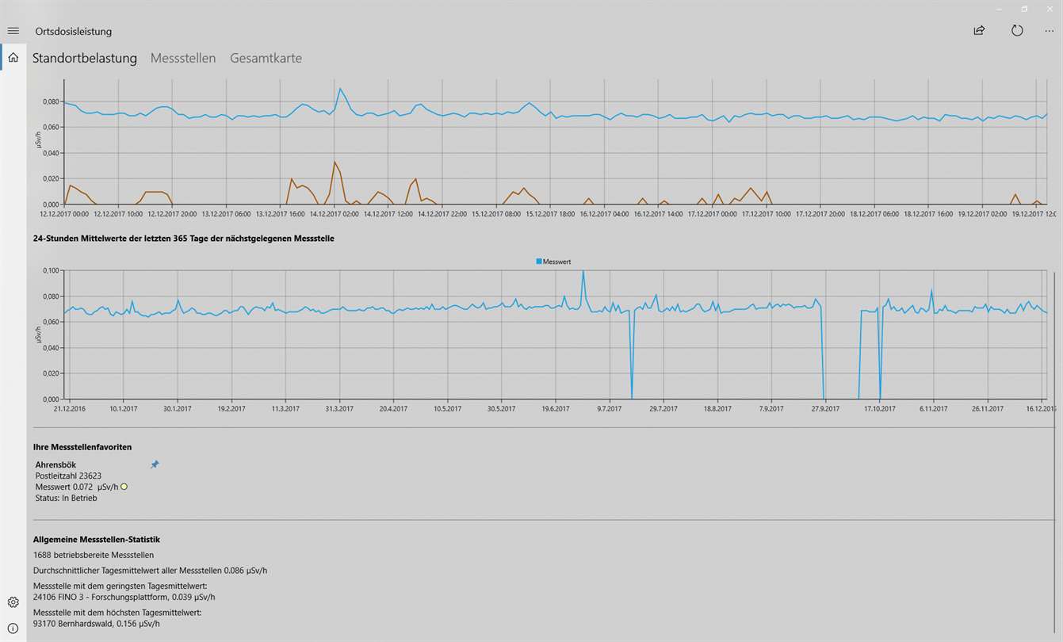Open the hamburger navigation menu
This screenshot has height=642, width=1063.
[13, 31]
